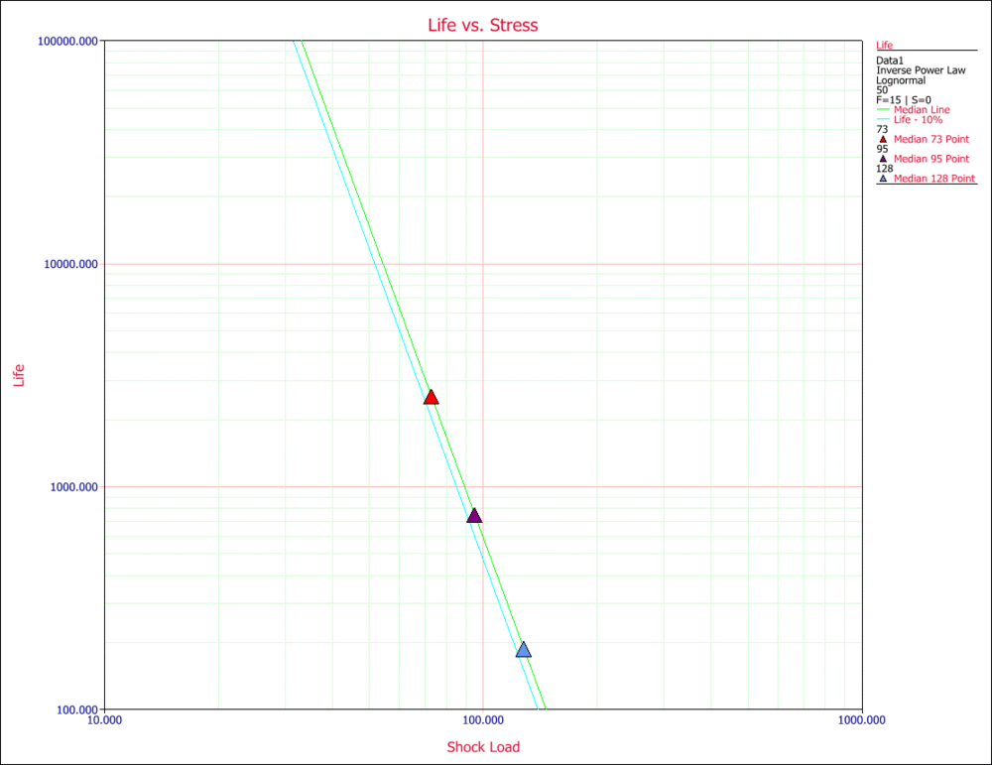Screen dimensions: 992x765
Task: Click the 100.000 x-axis tick label
Action: tap(483, 721)
